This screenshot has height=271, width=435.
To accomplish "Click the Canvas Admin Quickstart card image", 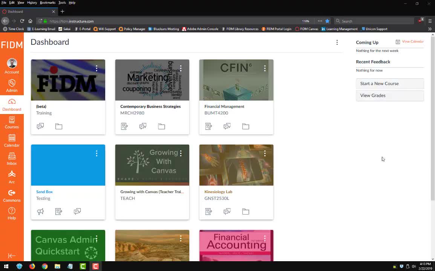I will 68,245.
